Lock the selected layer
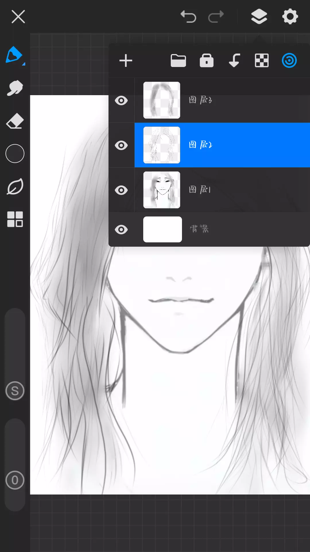The height and width of the screenshot is (552, 310). (x=207, y=60)
